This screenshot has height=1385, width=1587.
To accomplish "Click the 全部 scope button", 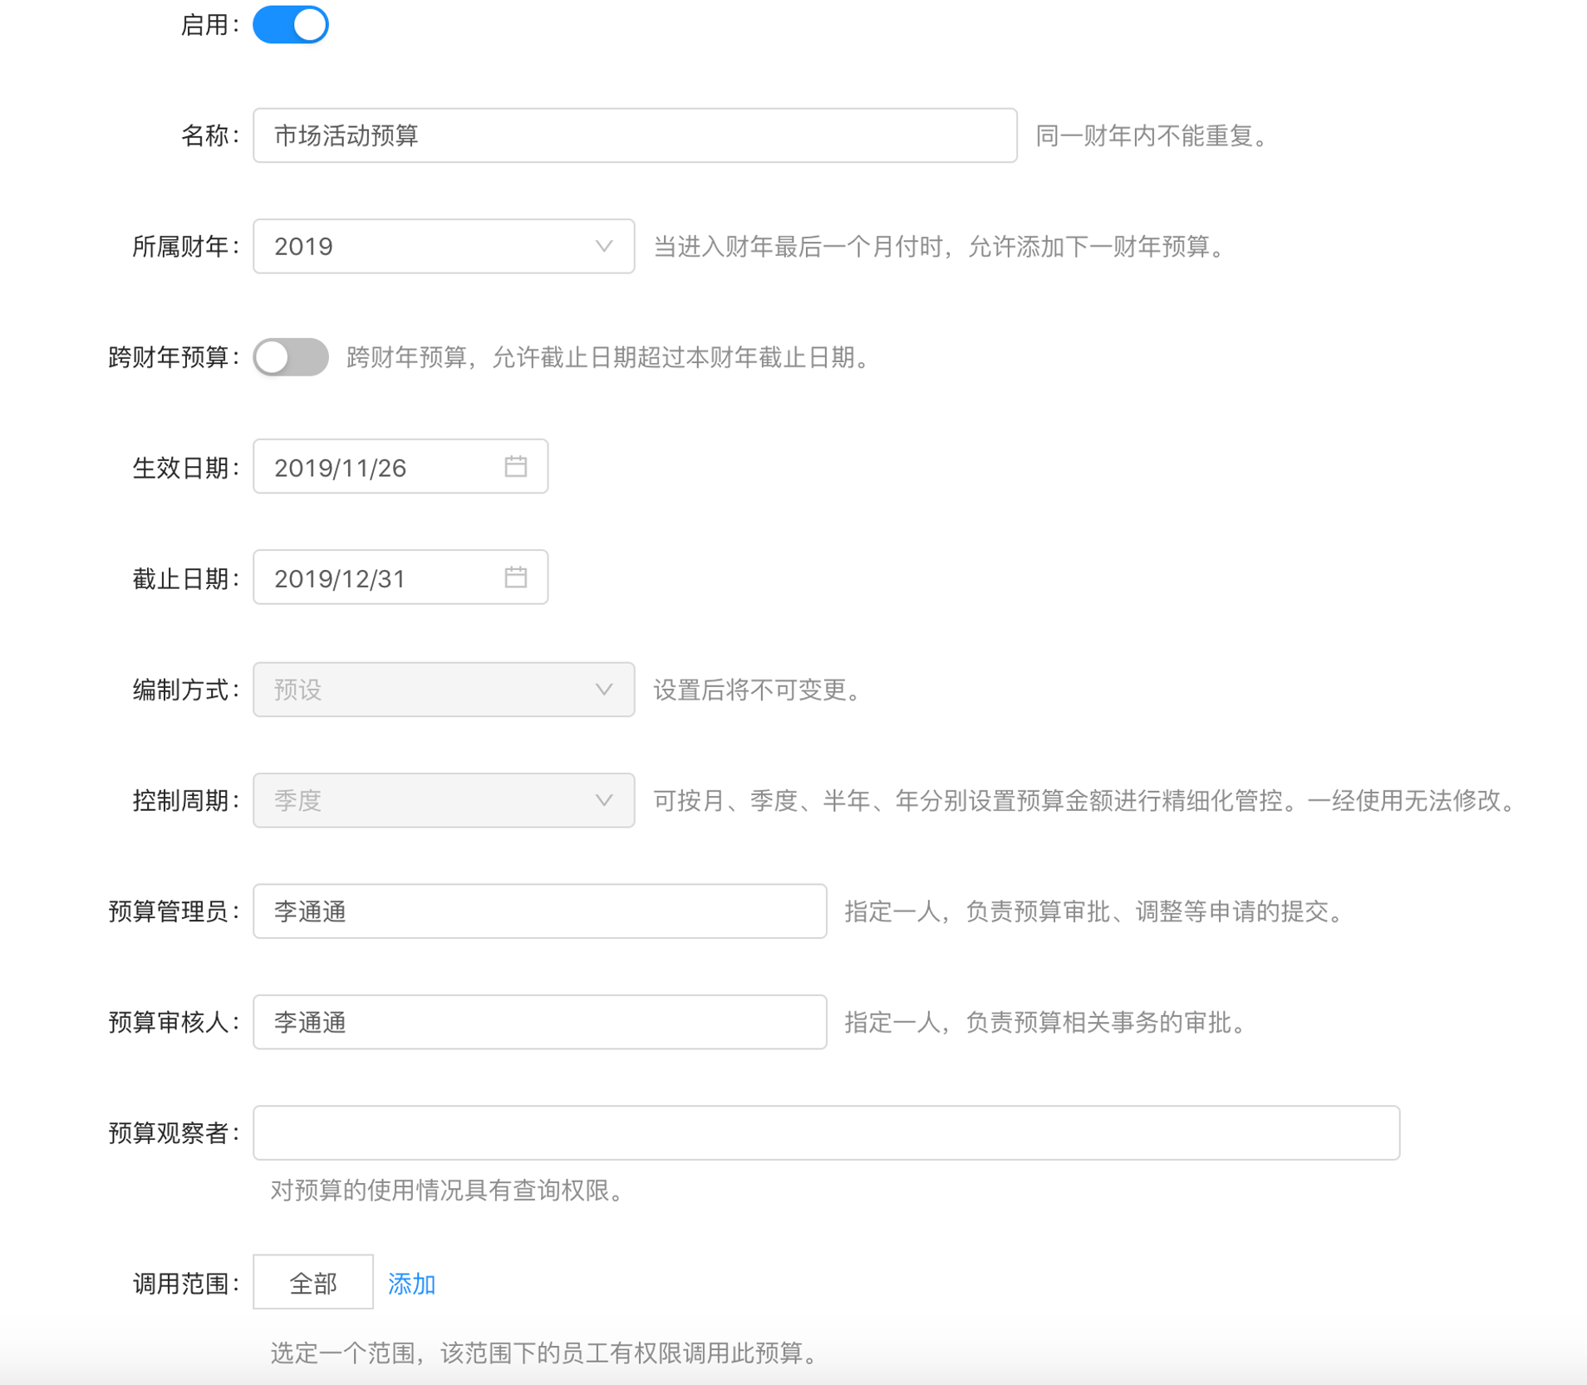I will [x=312, y=1282].
